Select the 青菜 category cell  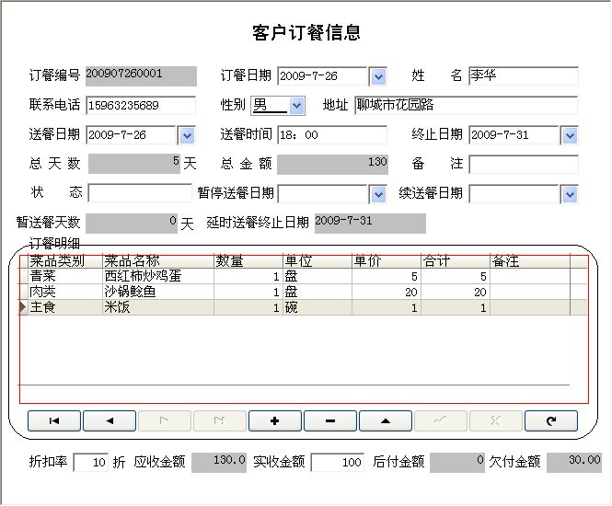65,276
